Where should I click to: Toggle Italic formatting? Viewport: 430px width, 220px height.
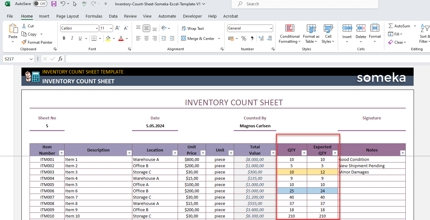[72, 38]
